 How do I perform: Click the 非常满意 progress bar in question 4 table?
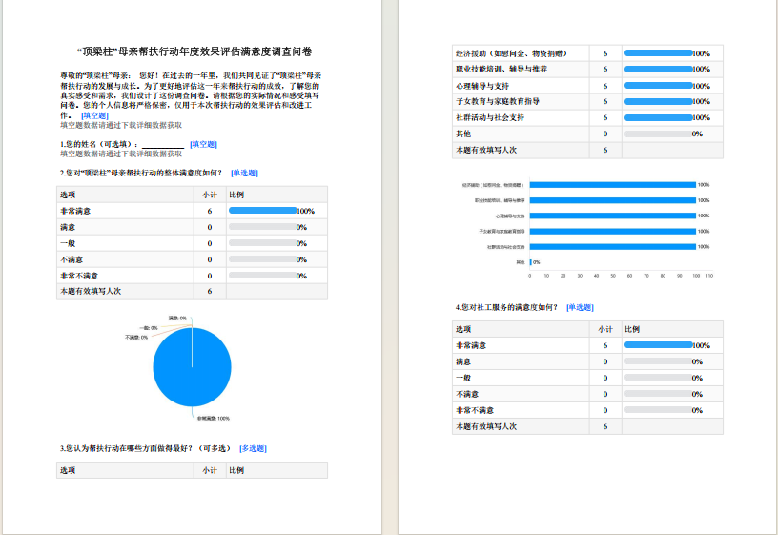[658, 345]
